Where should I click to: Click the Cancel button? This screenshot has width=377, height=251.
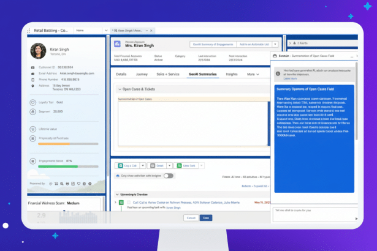(x=191, y=218)
